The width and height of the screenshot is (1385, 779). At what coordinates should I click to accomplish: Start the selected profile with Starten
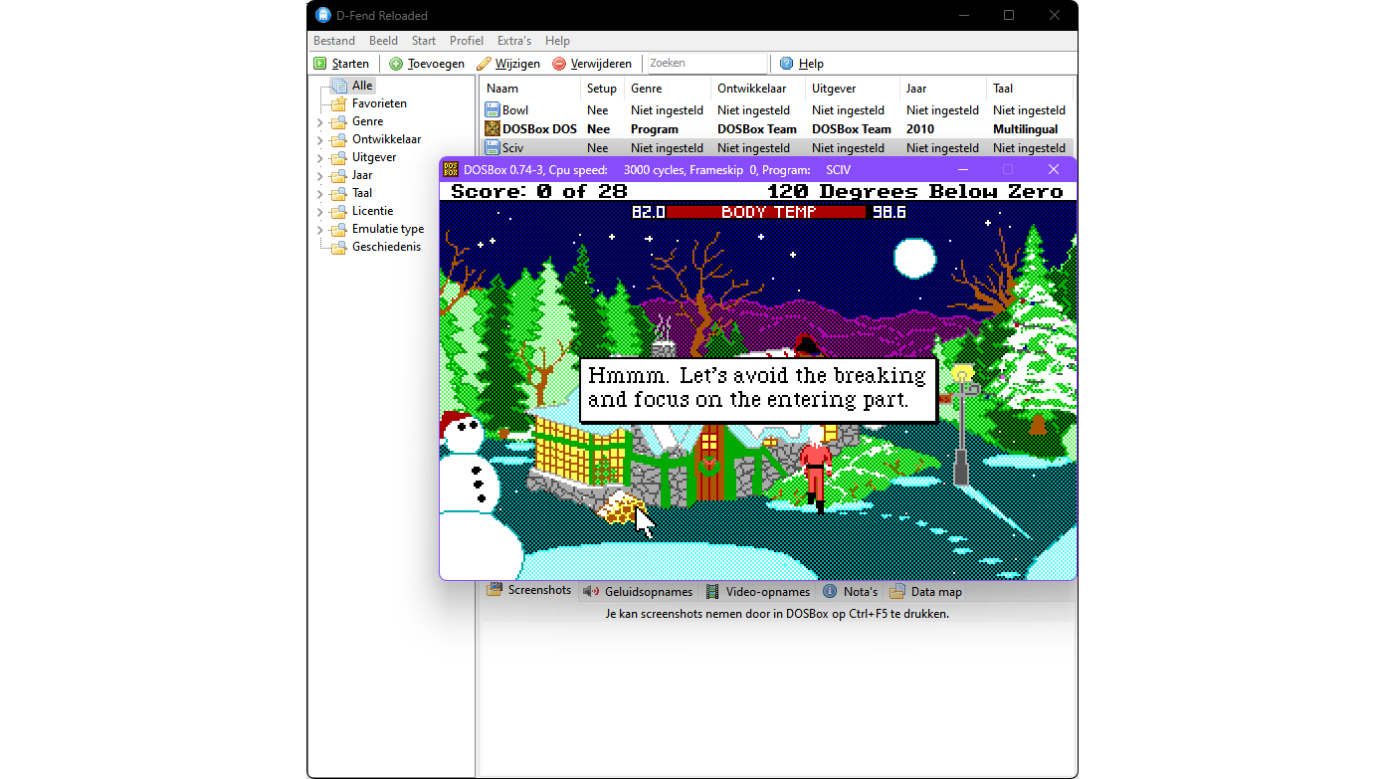click(x=341, y=64)
